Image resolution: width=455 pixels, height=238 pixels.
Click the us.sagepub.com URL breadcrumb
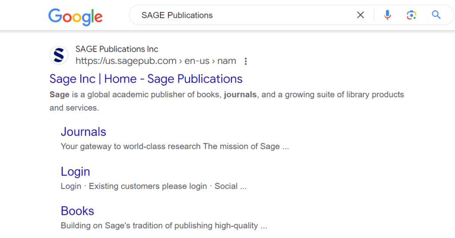pyautogui.click(x=126, y=61)
